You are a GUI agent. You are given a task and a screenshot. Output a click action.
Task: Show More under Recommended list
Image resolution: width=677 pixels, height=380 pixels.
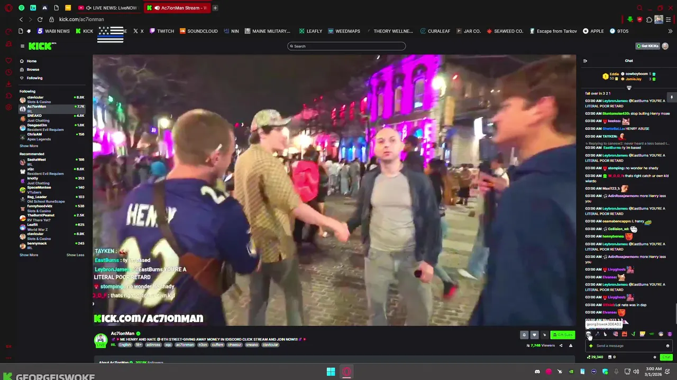(x=29, y=255)
